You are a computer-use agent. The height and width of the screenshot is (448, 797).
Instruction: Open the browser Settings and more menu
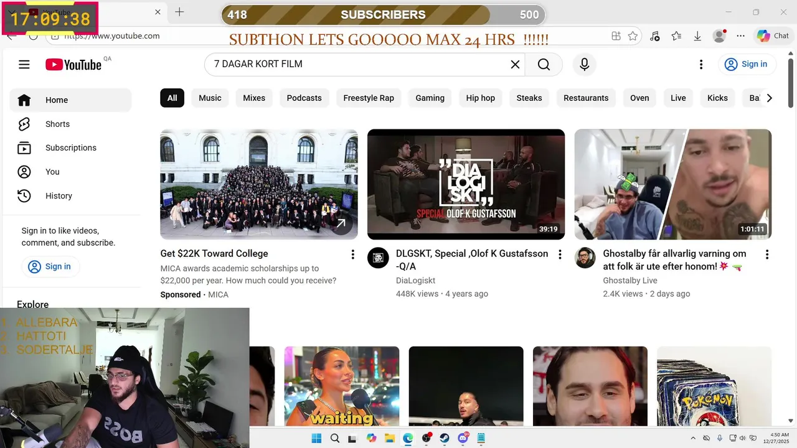pos(740,36)
